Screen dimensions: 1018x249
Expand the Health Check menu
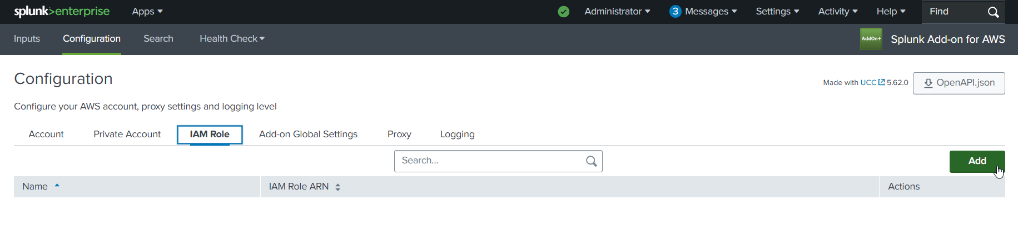[x=232, y=39]
